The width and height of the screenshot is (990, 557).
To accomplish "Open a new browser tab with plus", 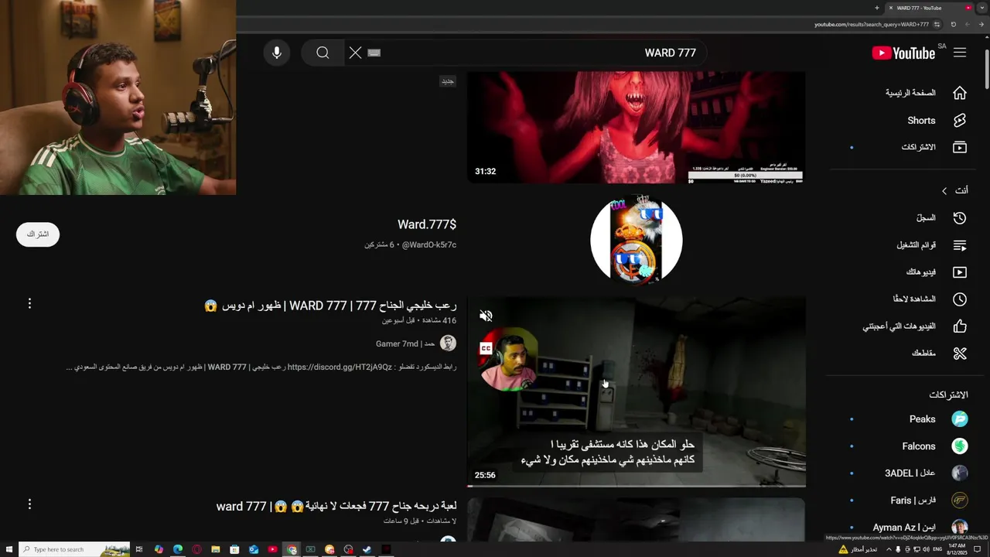I will [x=876, y=8].
